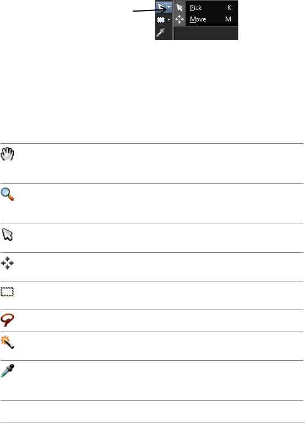Click the empty dark panel below the flyout
Screen dimensions: 305x423
coord(206,34)
